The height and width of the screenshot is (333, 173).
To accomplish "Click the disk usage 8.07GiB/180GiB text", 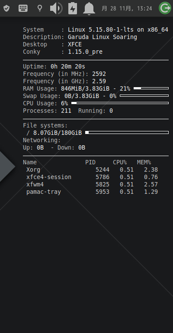I will 58,133.
